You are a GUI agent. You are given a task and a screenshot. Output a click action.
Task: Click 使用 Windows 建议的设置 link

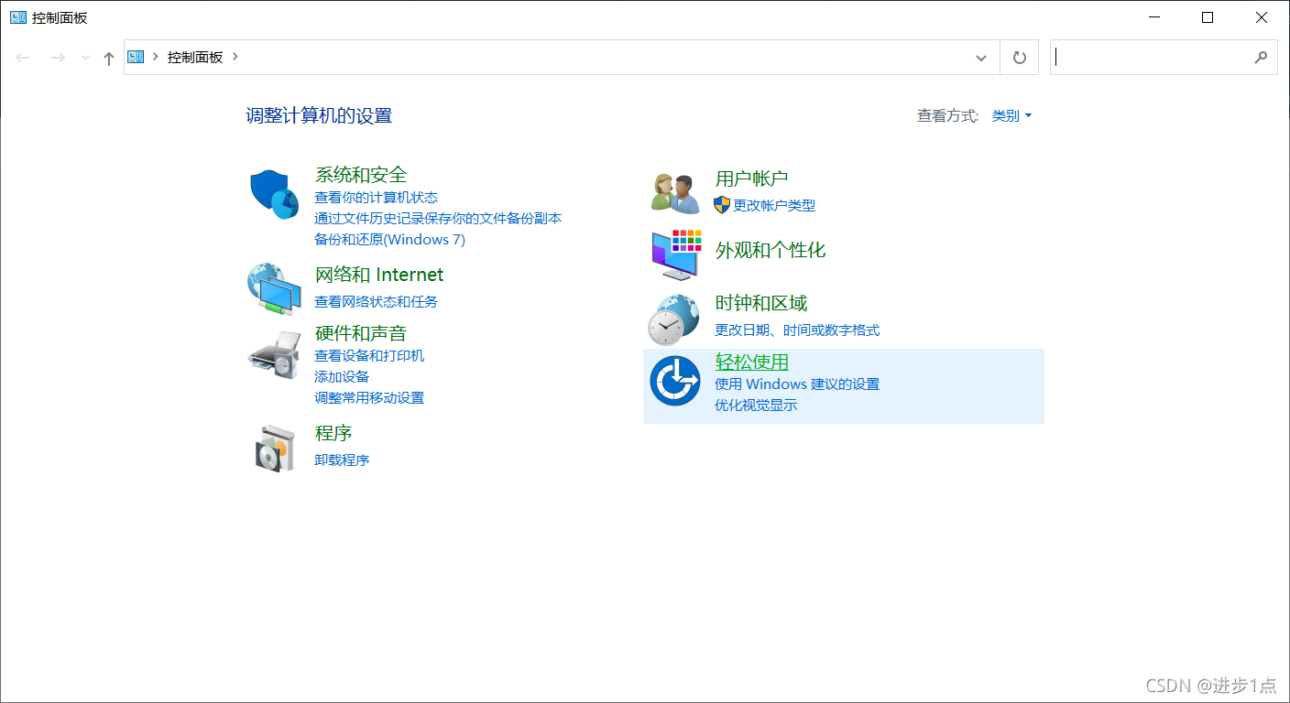797,384
